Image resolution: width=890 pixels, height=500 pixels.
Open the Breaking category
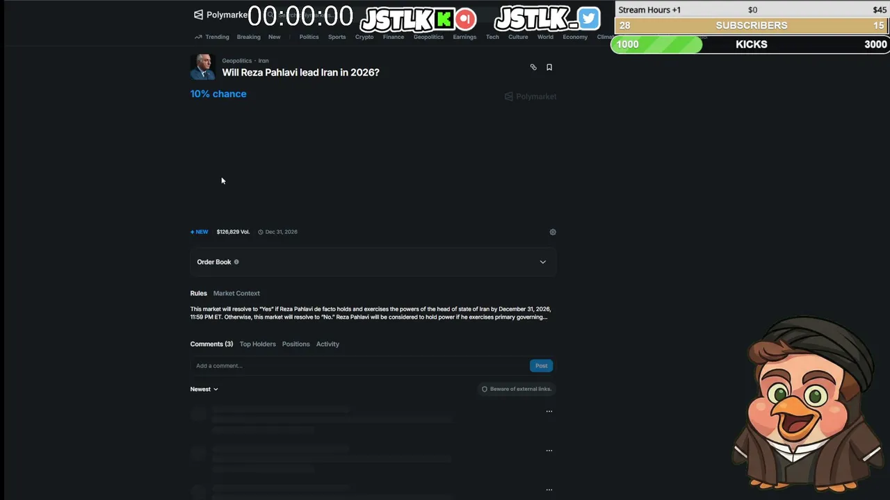click(248, 37)
